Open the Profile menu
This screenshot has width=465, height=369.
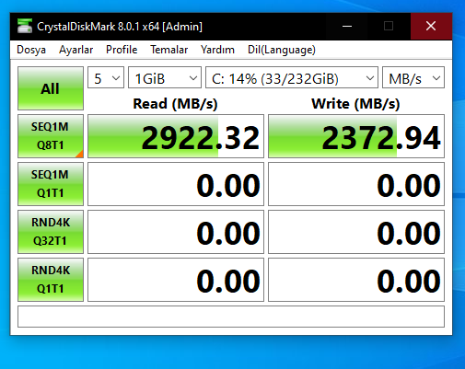pos(122,50)
